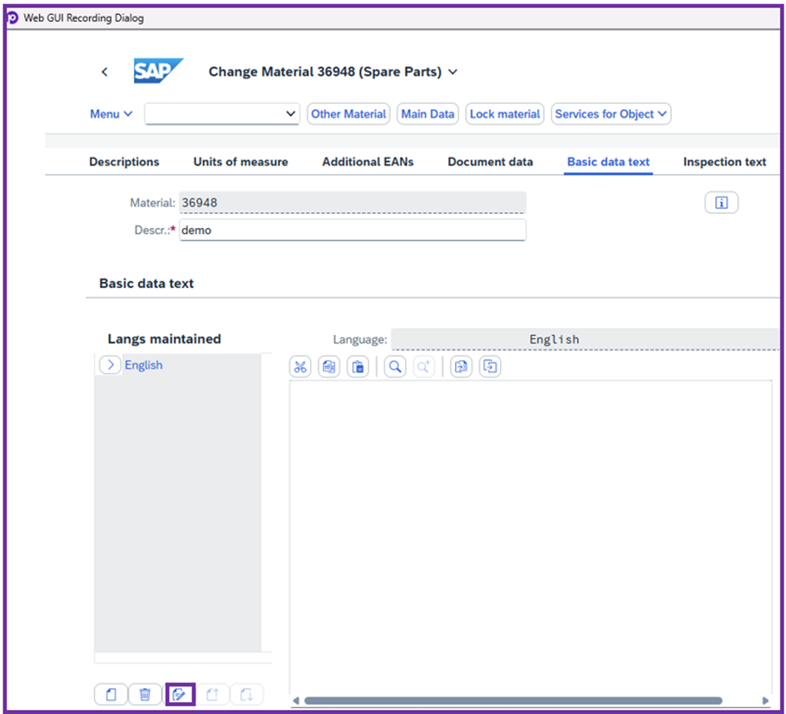Open the command field combo box arrow
Viewport: 786px width, 714px height.
tap(290, 114)
